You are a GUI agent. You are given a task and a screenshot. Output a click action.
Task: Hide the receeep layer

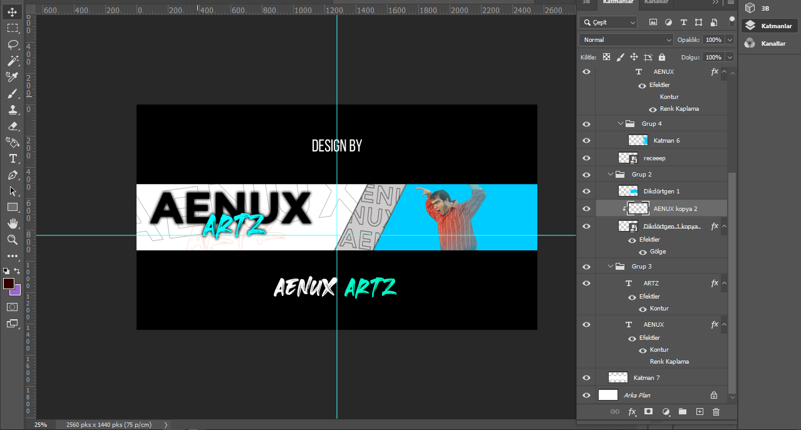pyautogui.click(x=586, y=158)
